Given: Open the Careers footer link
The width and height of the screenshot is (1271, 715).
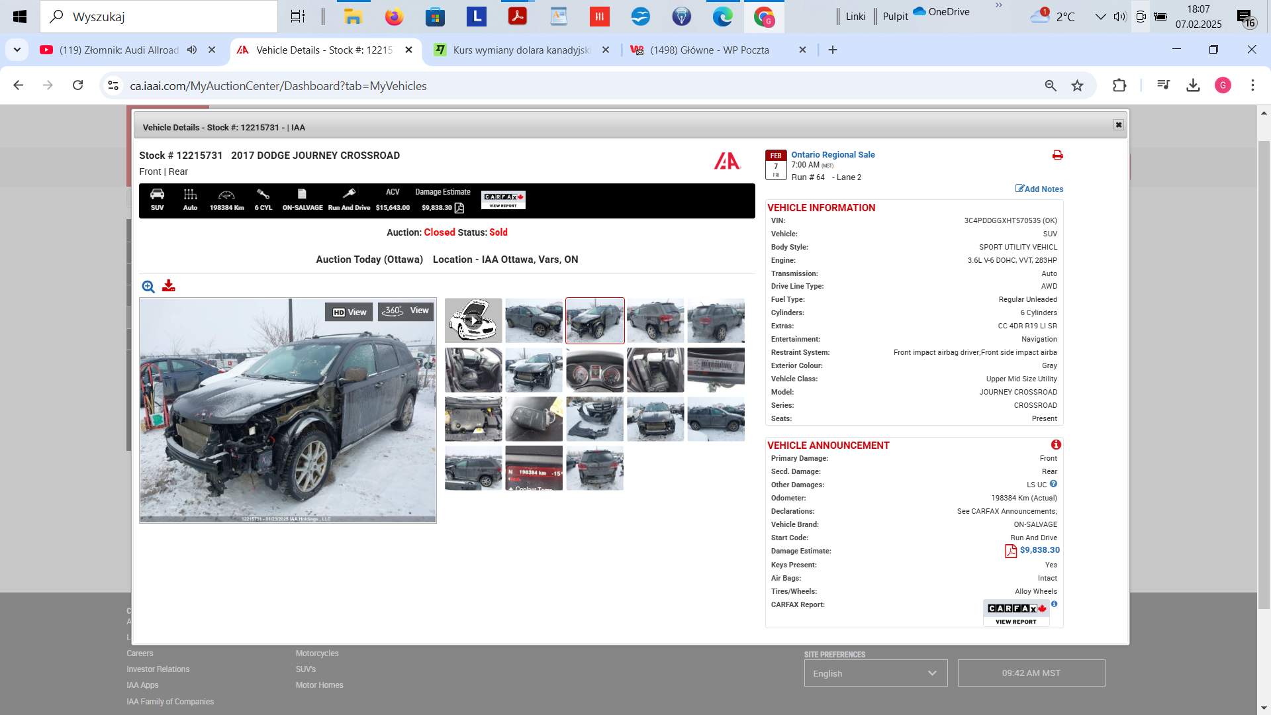Looking at the screenshot, I should pyautogui.click(x=140, y=653).
